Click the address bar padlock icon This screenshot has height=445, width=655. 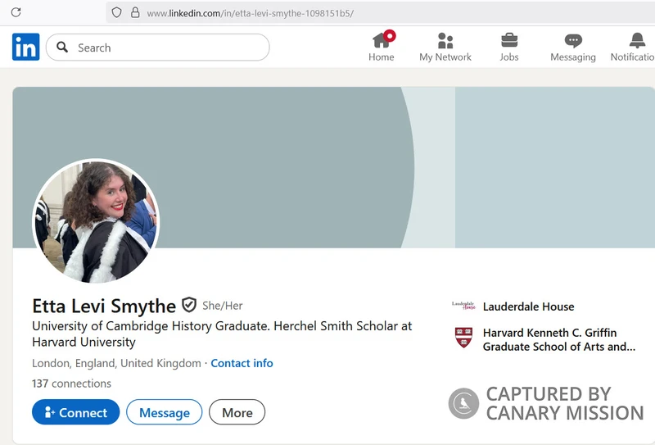(x=135, y=13)
